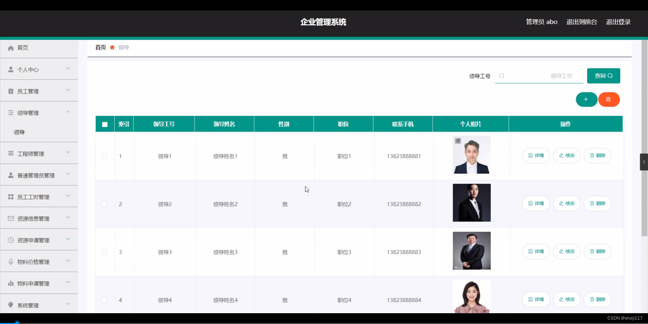Click the 物料申请管理 bar-chart icon
Screen dimensions: 648x324
click(10, 283)
